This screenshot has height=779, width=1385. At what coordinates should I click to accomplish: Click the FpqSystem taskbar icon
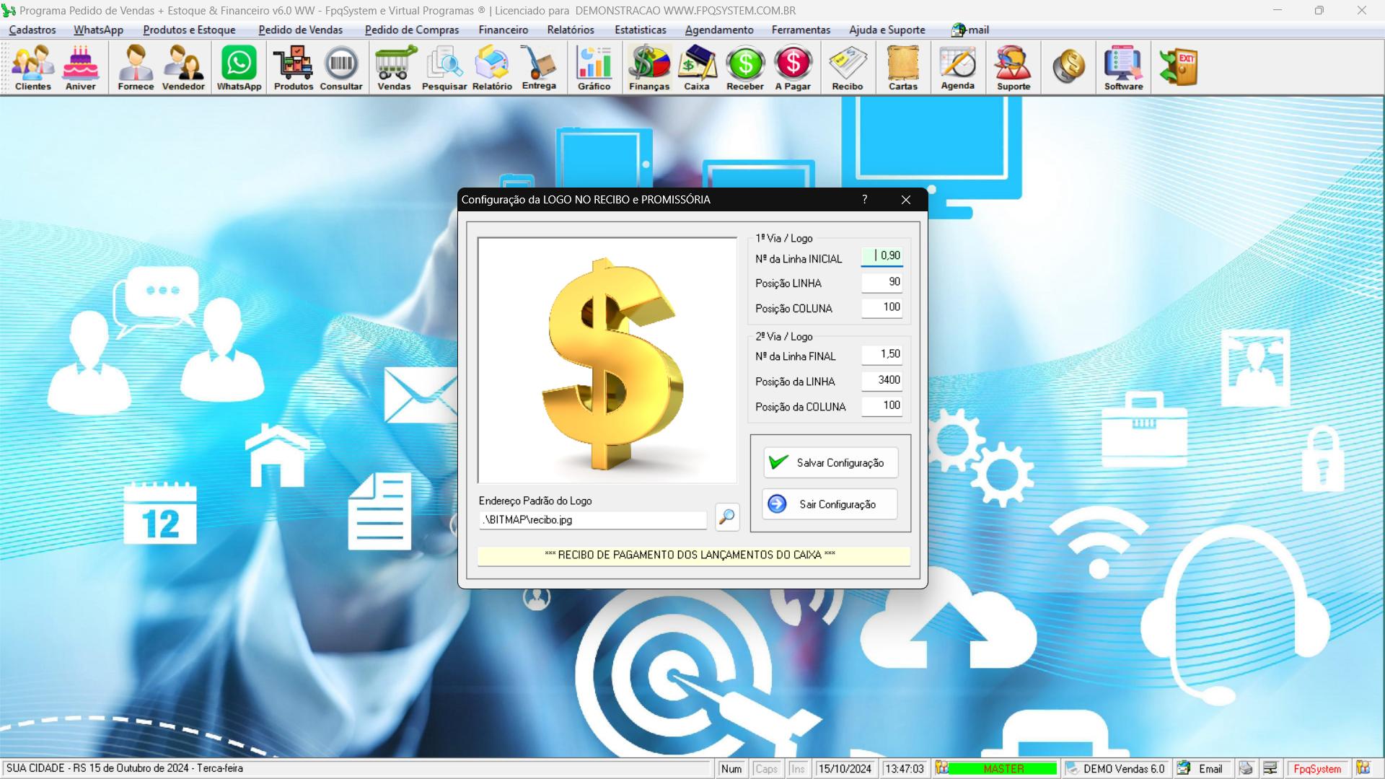click(1316, 768)
